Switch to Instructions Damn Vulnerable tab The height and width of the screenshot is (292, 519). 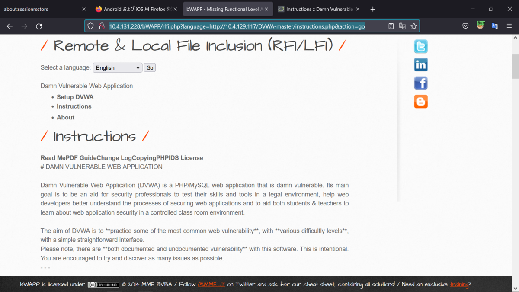coord(320,9)
